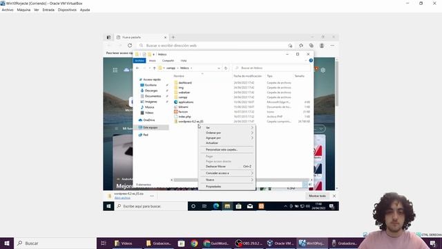Expand Agrupar por context submenu
The image size is (442, 249).
(x=227, y=138)
